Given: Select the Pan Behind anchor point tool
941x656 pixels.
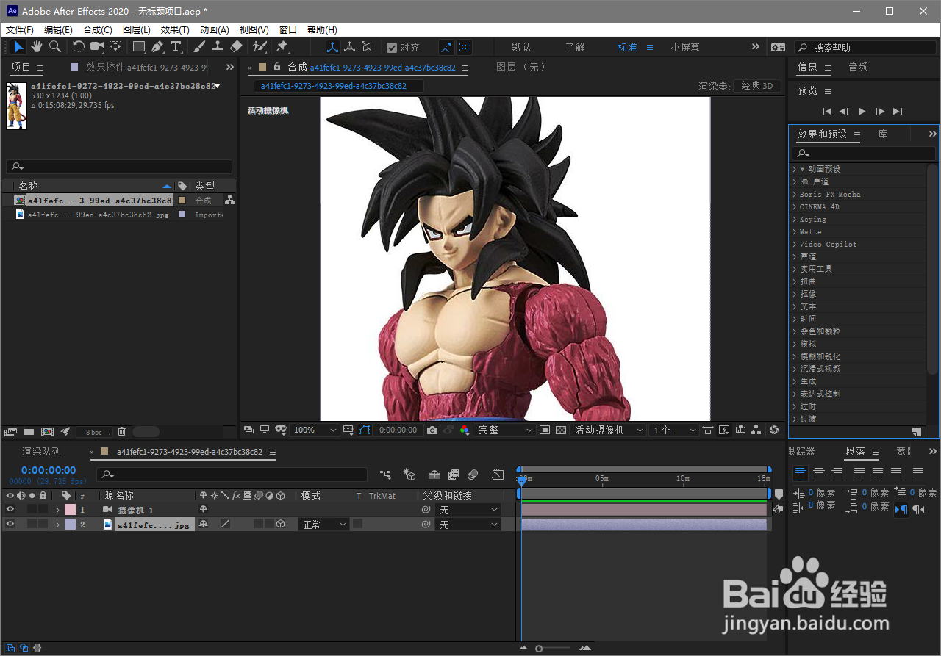Looking at the screenshot, I should pos(115,47).
